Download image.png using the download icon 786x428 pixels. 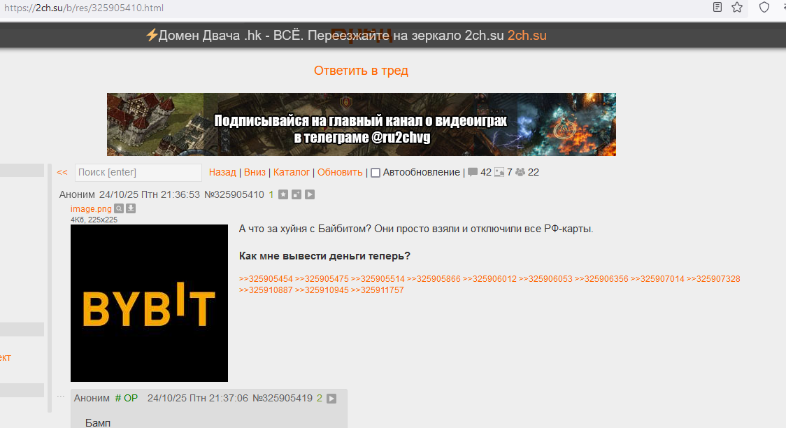pyautogui.click(x=130, y=208)
